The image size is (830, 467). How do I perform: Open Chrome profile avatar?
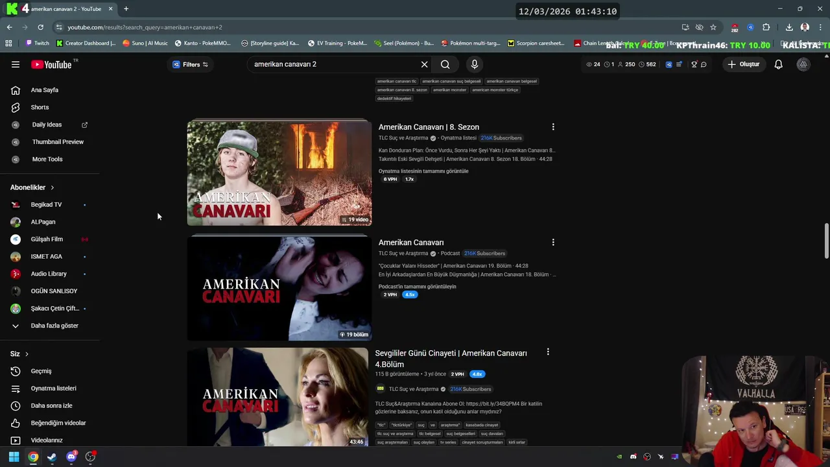[805, 27]
